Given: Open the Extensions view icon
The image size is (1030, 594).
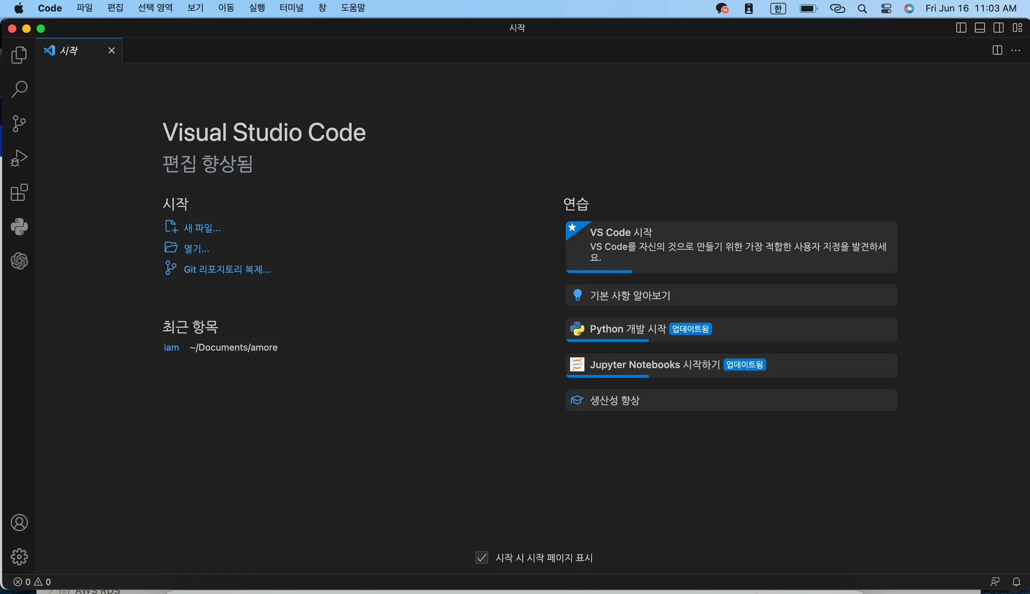Looking at the screenshot, I should [19, 192].
